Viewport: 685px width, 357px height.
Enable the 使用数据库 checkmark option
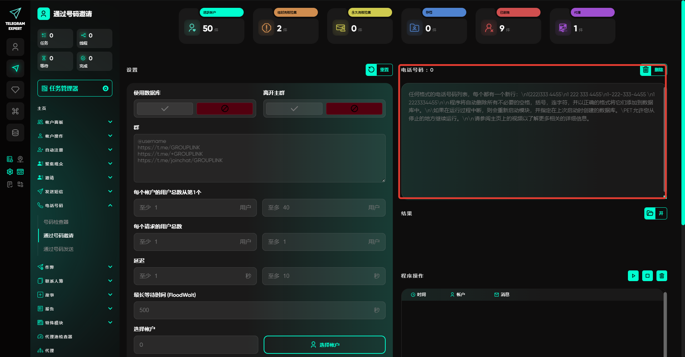coord(165,109)
